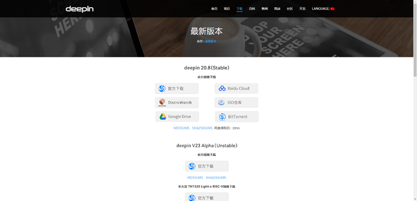Click 官方下载 under deepin V23 Alpha
This screenshot has width=417, height=201.
207,166
